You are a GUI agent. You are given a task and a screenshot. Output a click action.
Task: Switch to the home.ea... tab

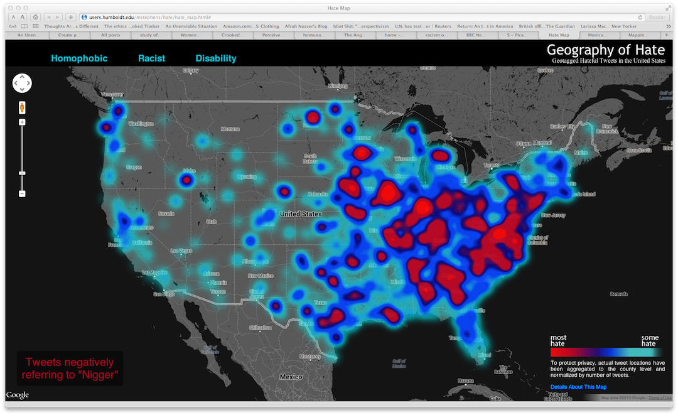314,35
